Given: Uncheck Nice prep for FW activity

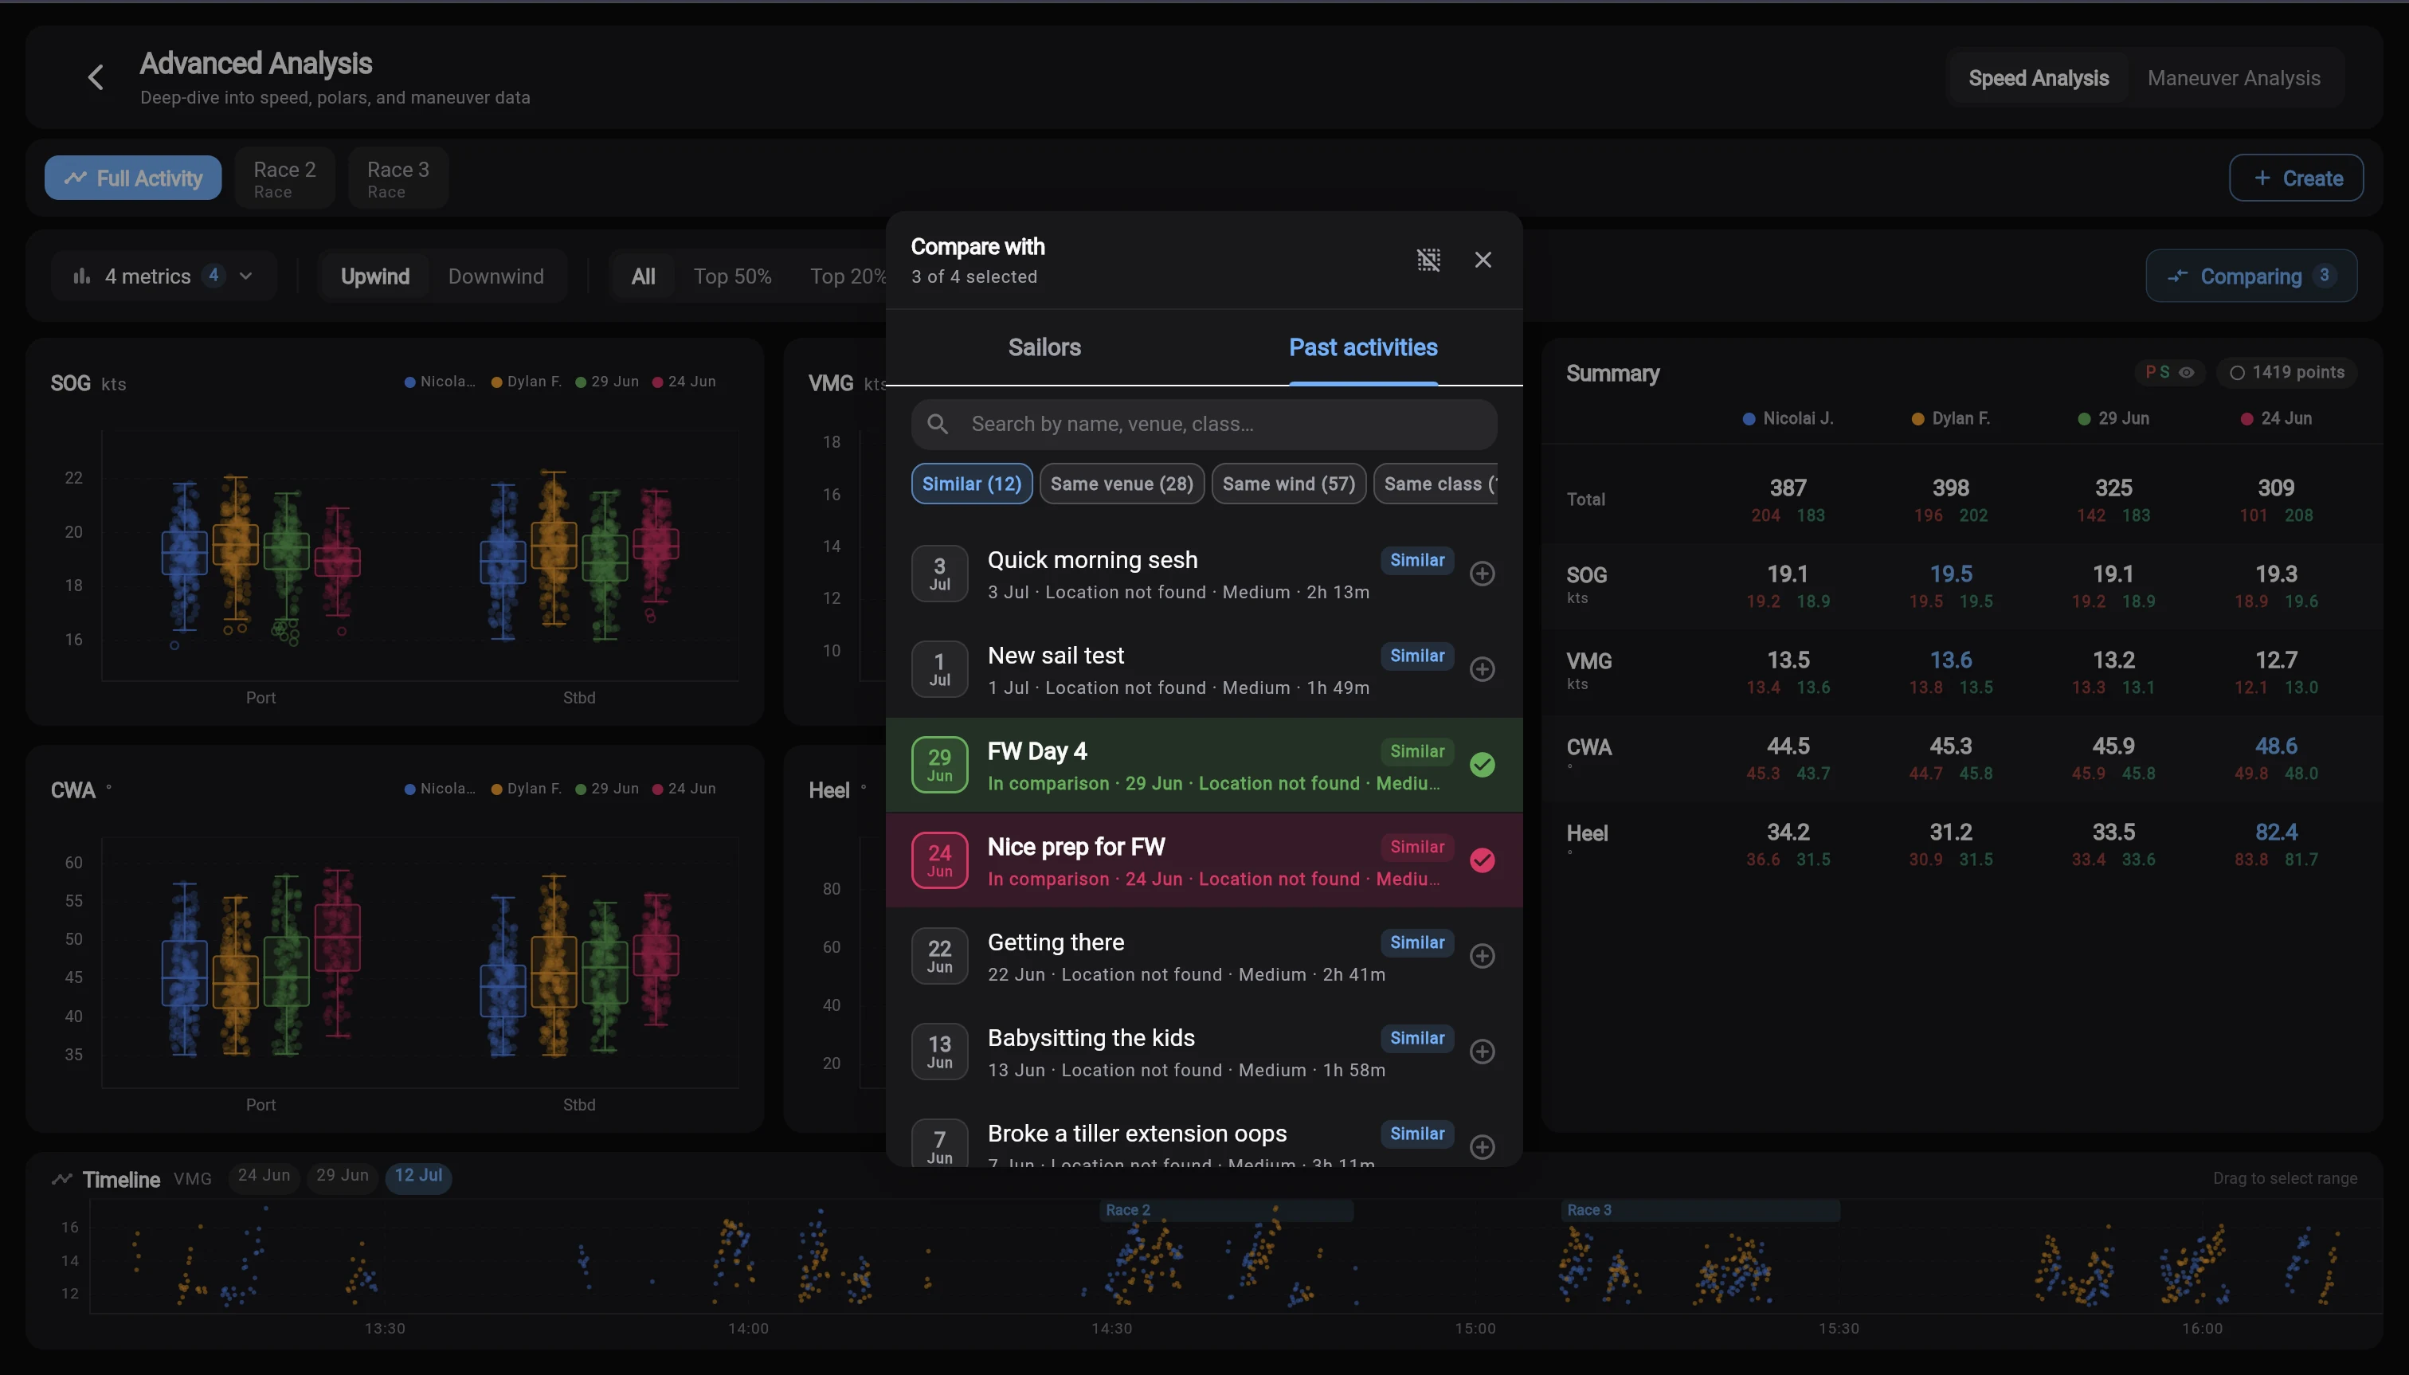Looking at the screenshot, I should coord(1482,860).
